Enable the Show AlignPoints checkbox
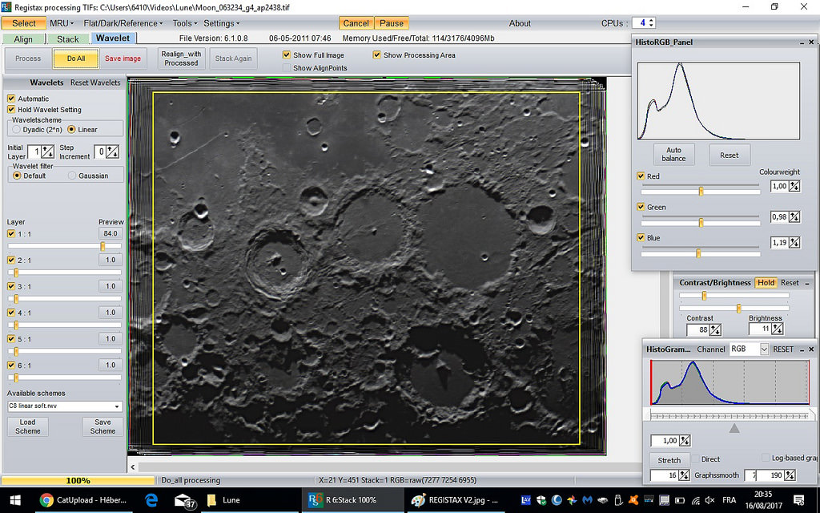 [x=287, y=68]
